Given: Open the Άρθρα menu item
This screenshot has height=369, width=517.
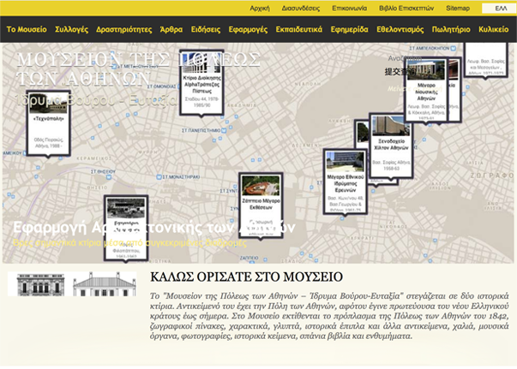Looking at the screenshot, I should click(171, 29).
